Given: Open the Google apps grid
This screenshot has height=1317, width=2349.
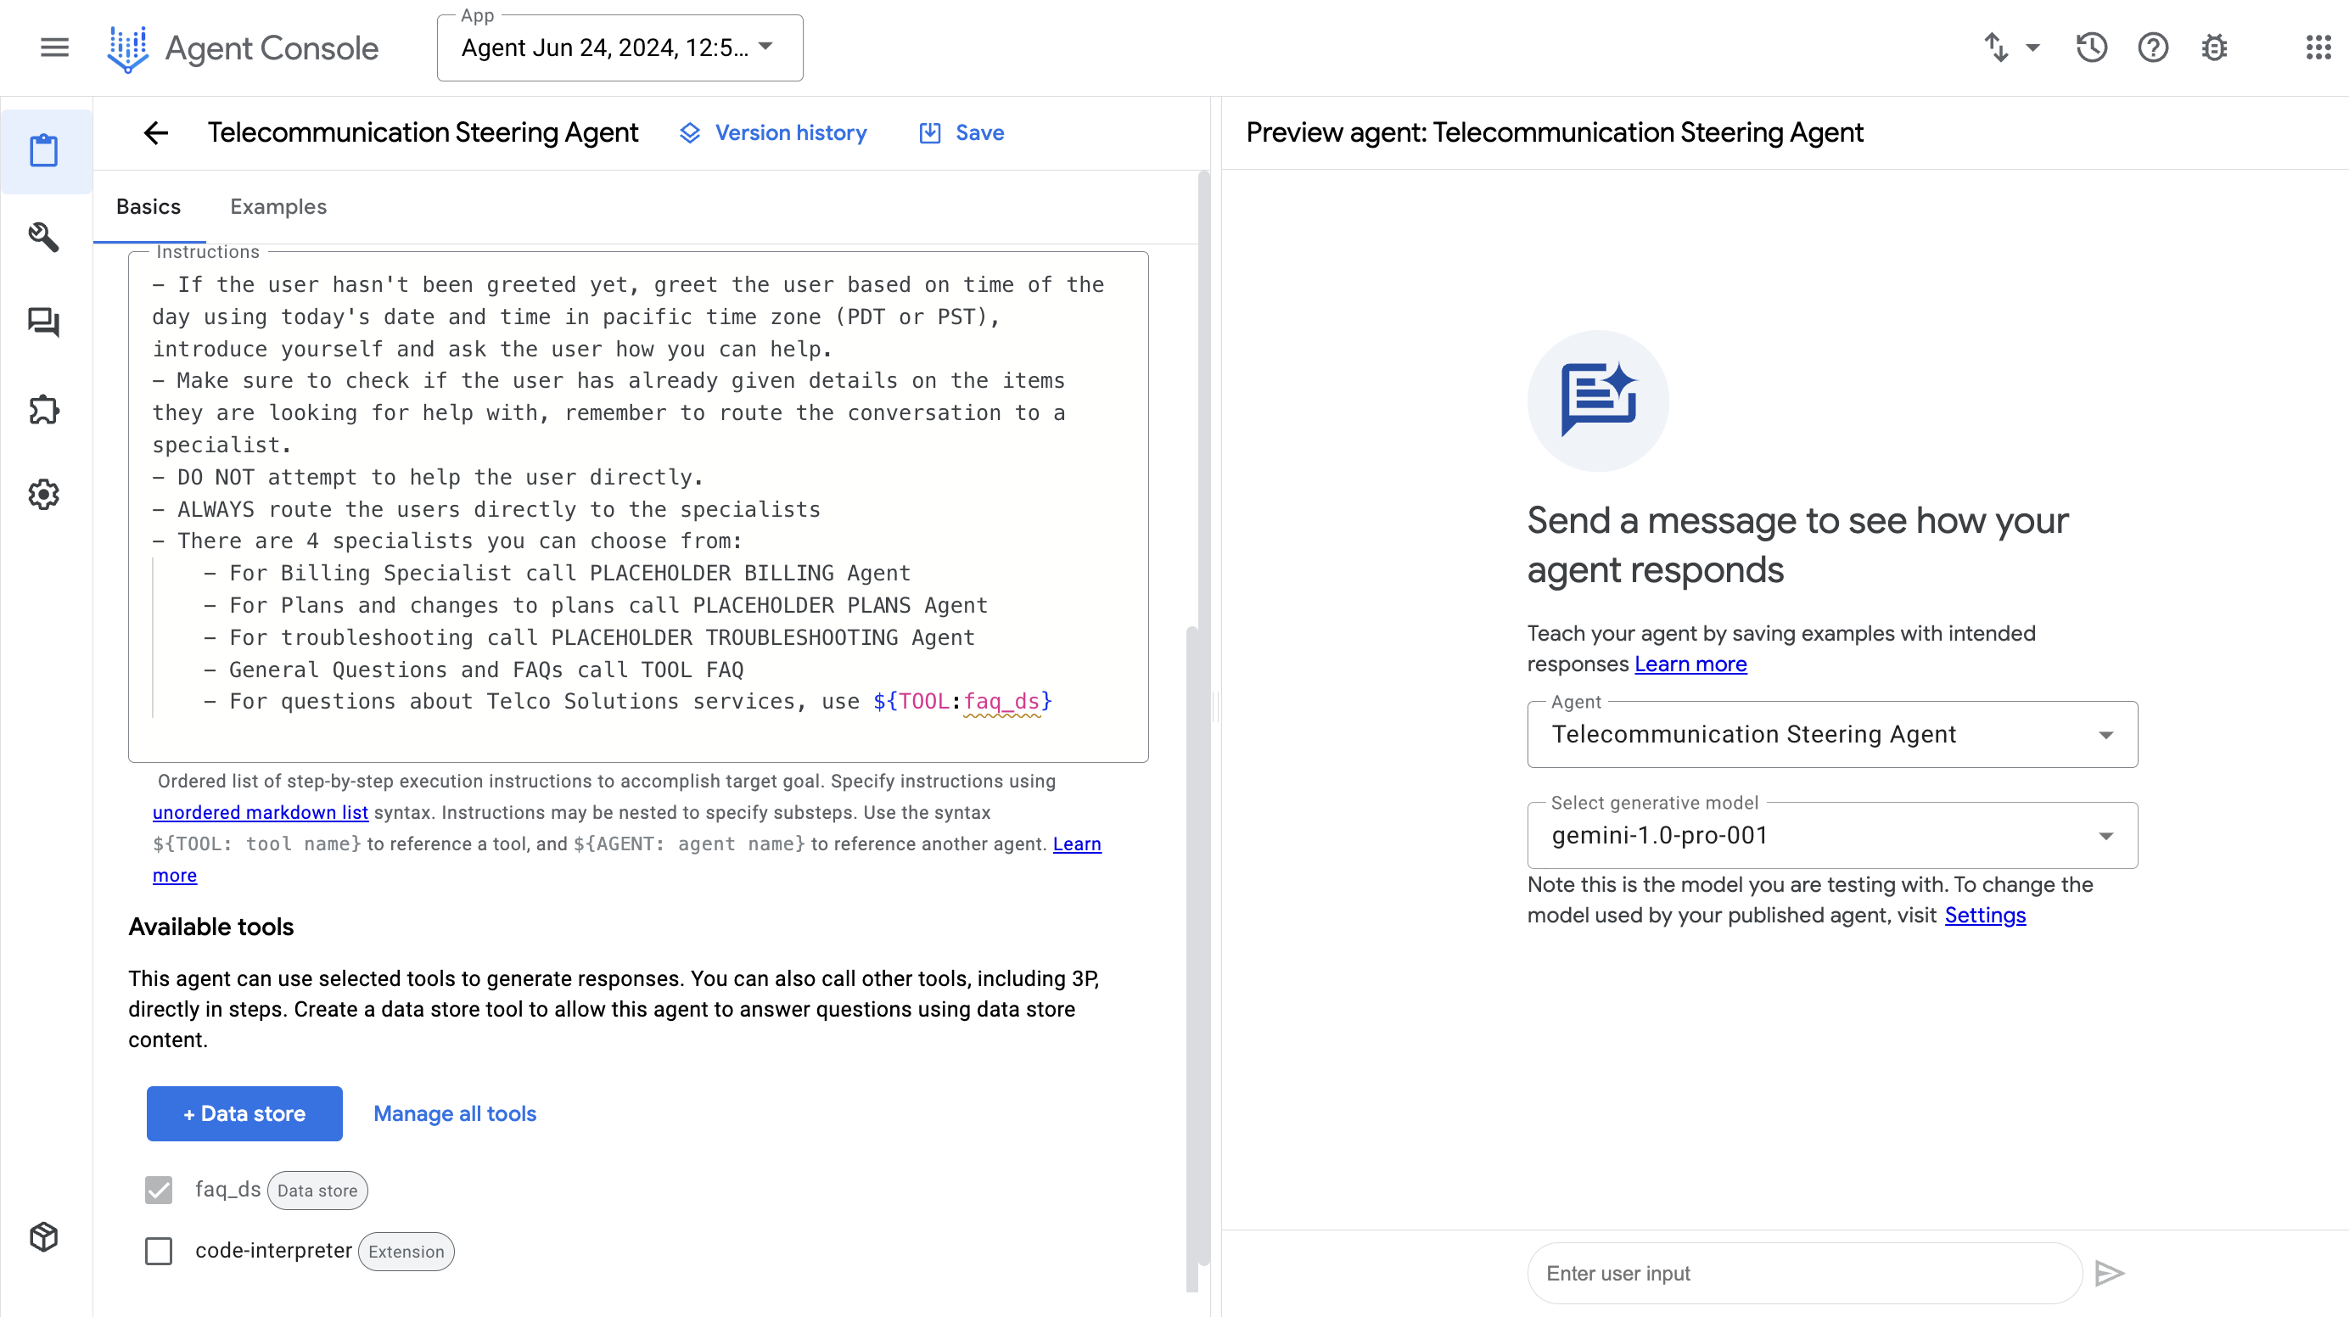Looking at the screenshot, I should pyautogui.click(x=2318, y=48).
